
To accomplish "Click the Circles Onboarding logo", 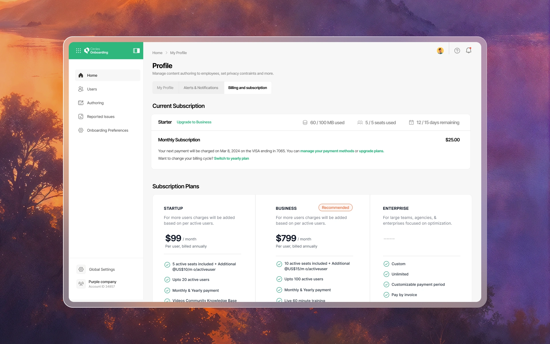I will (x=96, y=51).
